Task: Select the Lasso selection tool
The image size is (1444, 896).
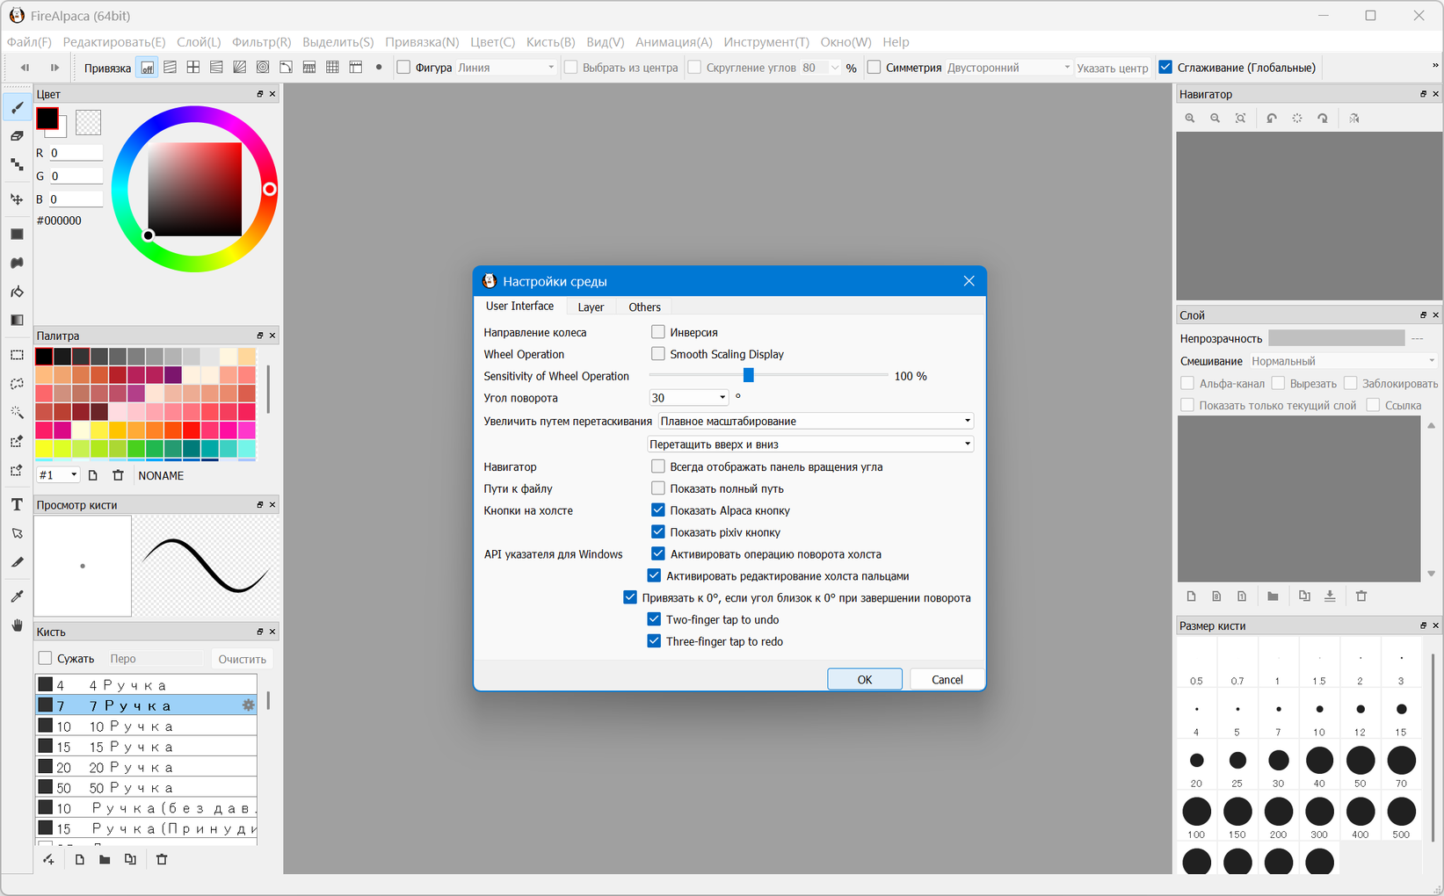Action: [17, 384]
